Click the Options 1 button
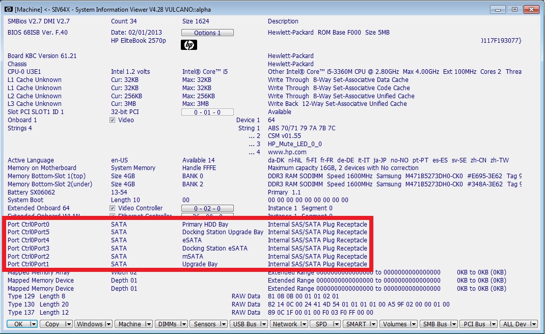545x334 pixels. point(207,33)
